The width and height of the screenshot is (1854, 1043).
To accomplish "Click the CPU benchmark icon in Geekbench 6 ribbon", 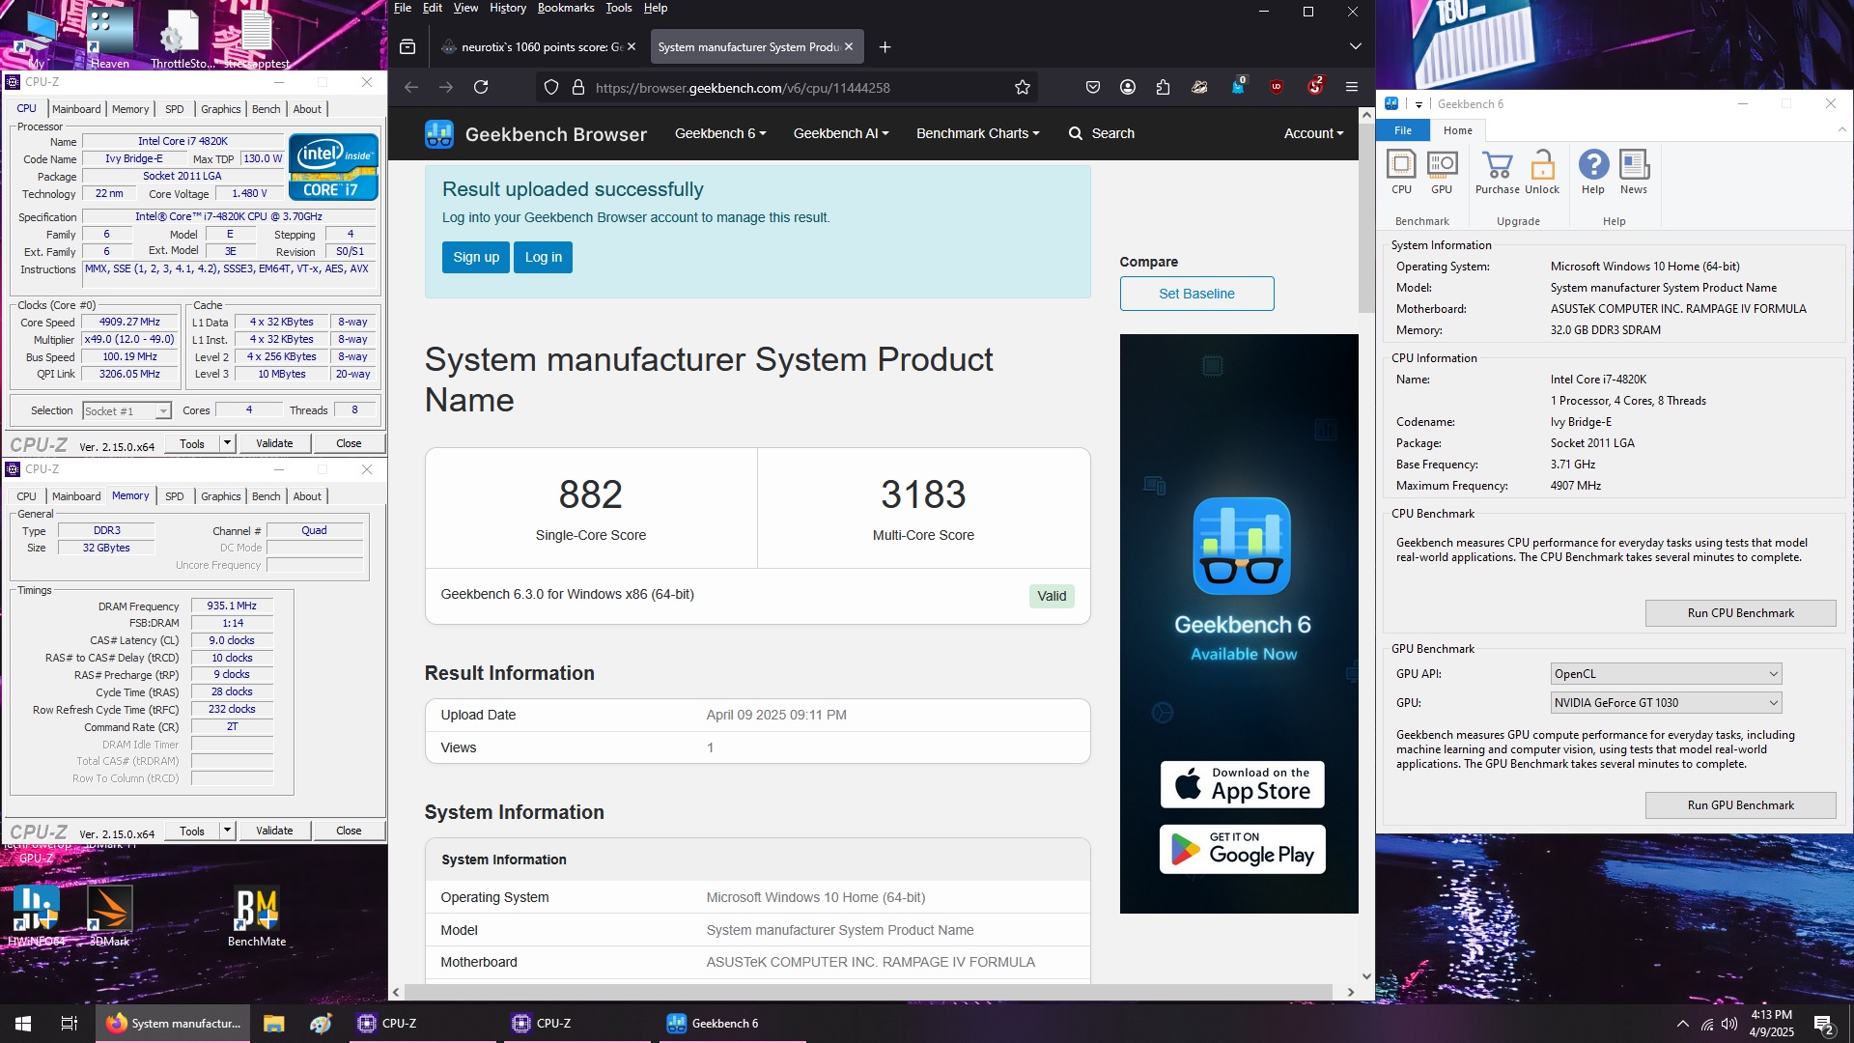I will [1401, 172].
